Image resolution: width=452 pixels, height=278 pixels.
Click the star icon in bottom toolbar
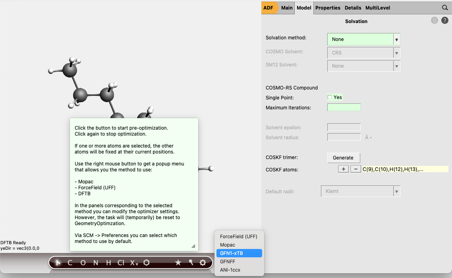178,262
